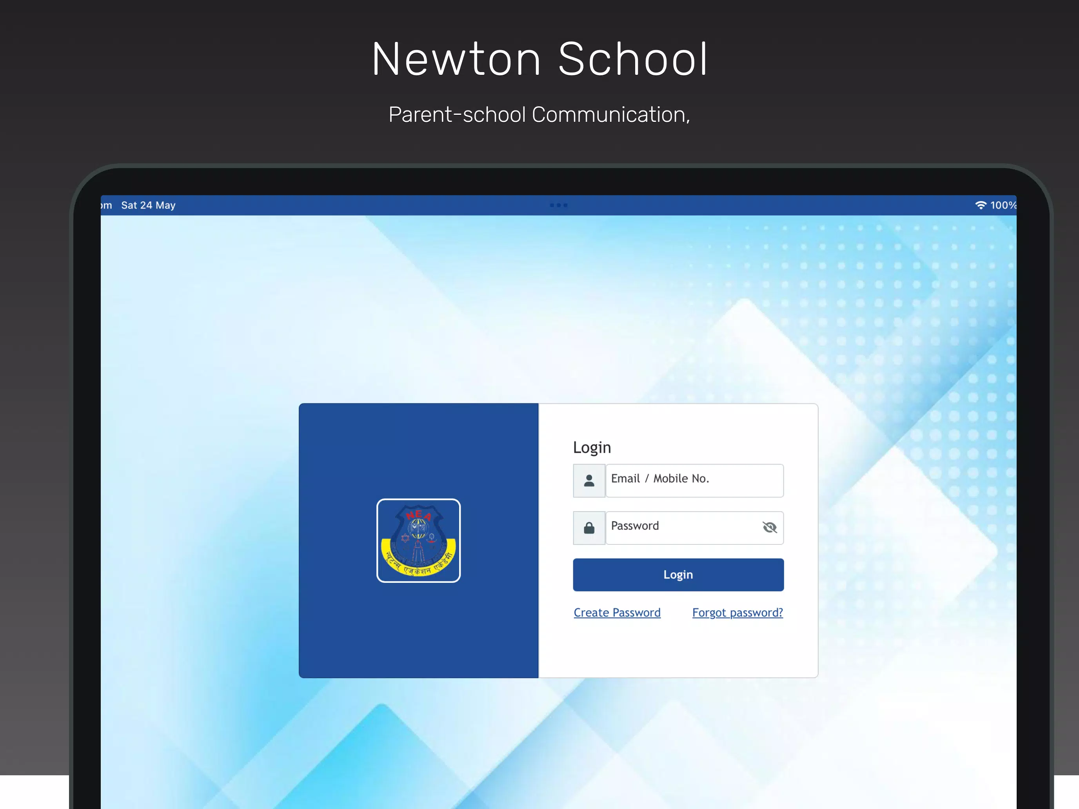The height and width of the screenshot is (809, 1079).
Task: Toggle password visibility eye icon
Action: point(769,527)
